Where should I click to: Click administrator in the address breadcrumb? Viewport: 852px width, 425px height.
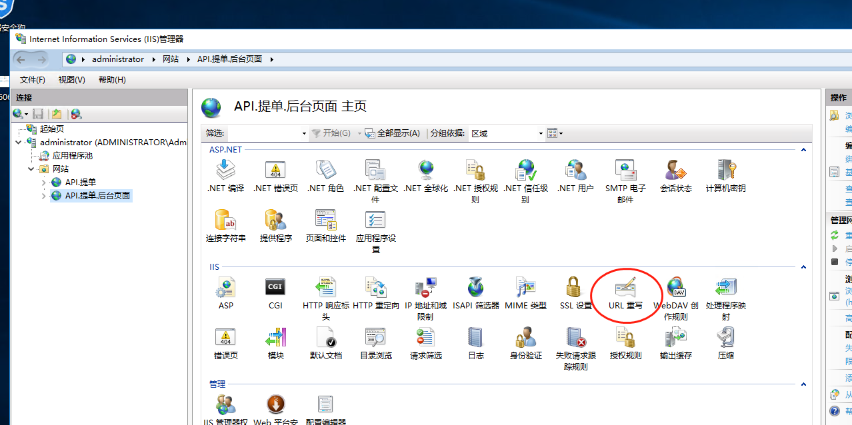pyautogui.click(x=118, y=59)
